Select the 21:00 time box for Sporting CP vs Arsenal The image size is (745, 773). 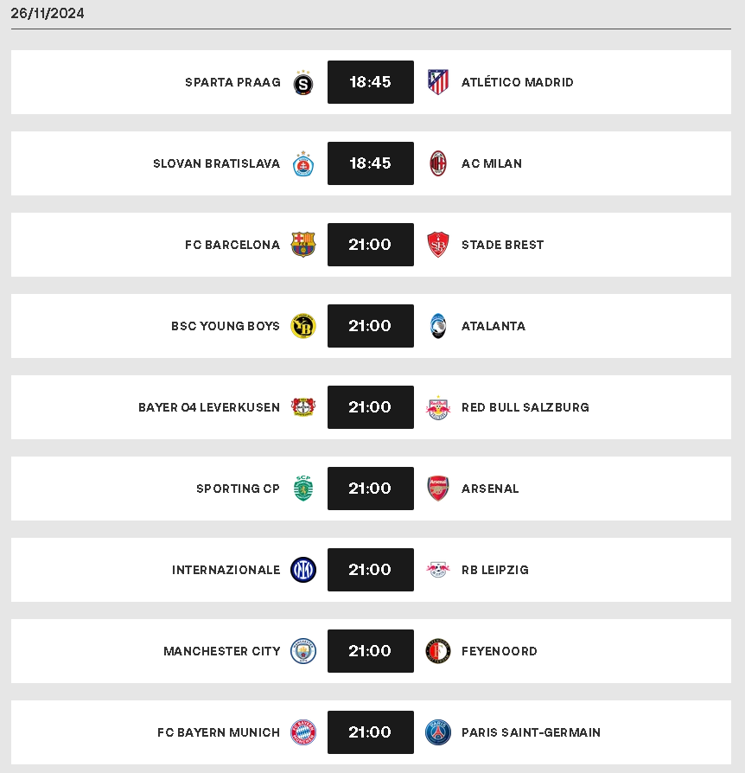coord(371,489)
